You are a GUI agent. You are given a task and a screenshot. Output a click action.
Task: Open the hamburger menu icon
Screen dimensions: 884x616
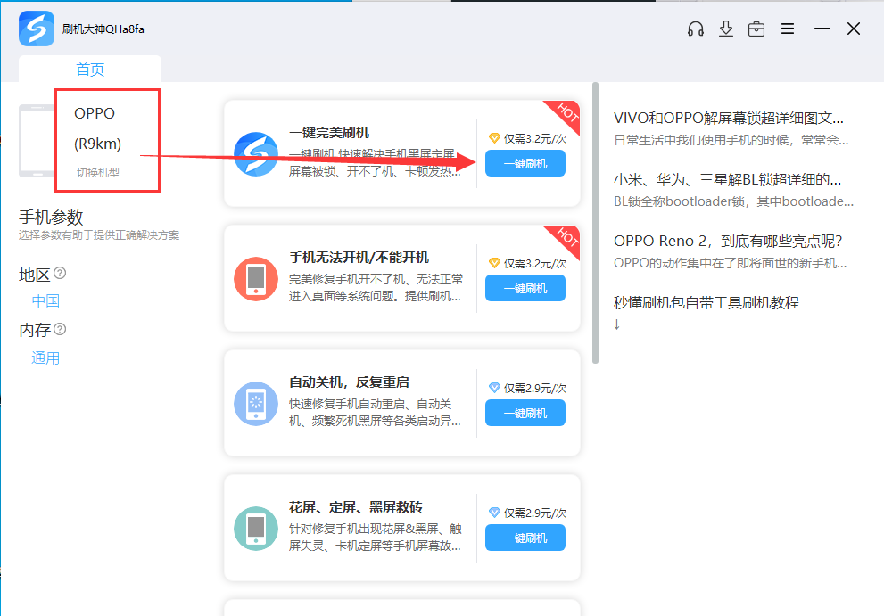[788, 29]
